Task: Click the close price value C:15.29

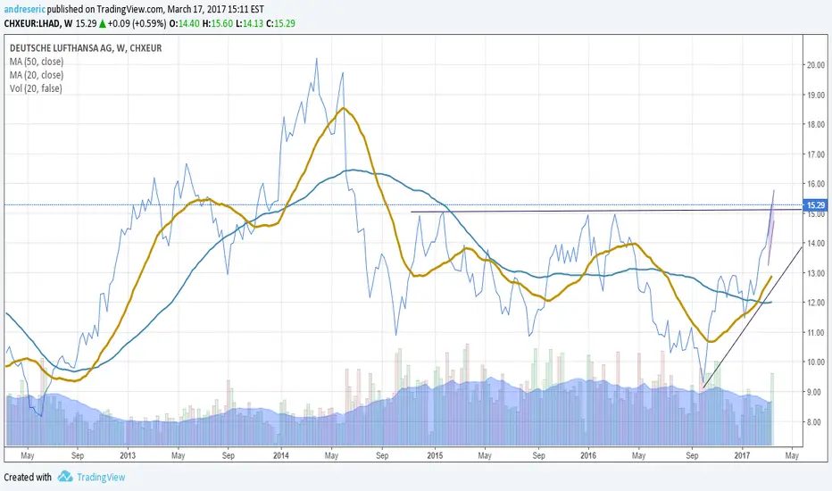Action: [x=280, y=23]
